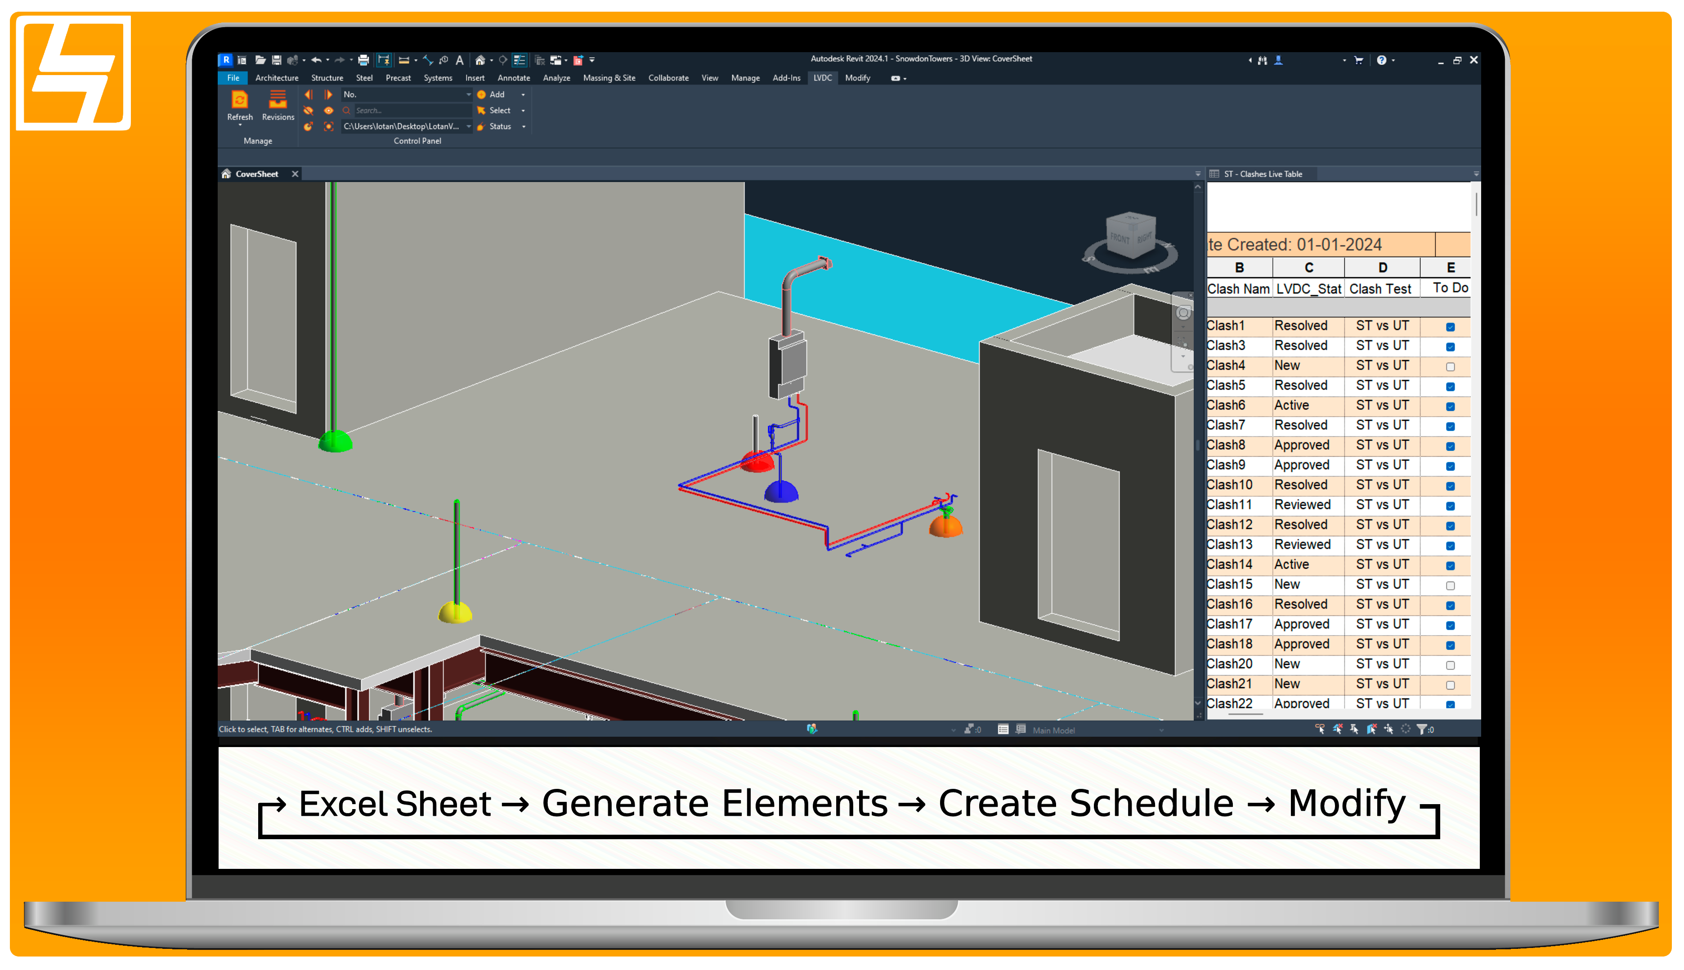Expand the file path dropdown
The height and width of the screenshot is (970, 1684).
tap(468, 127)
